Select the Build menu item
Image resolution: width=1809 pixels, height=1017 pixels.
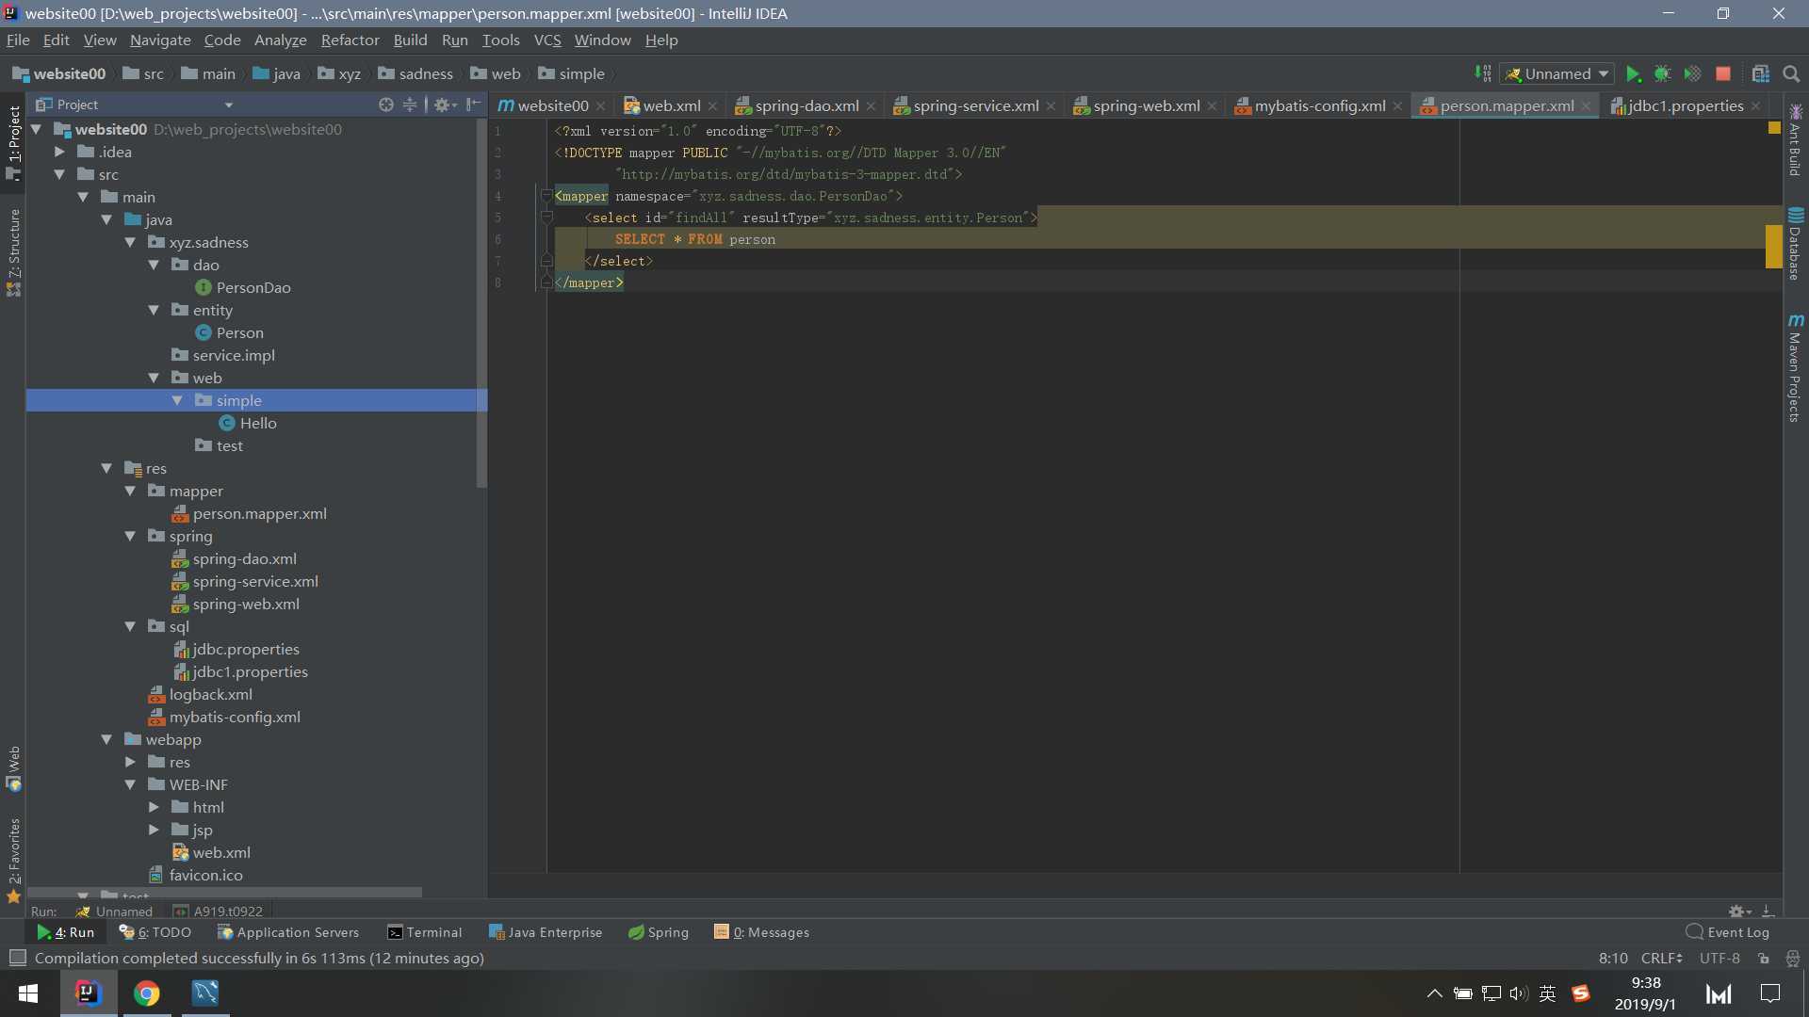coord(409,40)
